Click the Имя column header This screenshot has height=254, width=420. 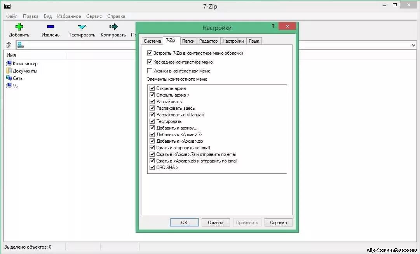(35, 55)
